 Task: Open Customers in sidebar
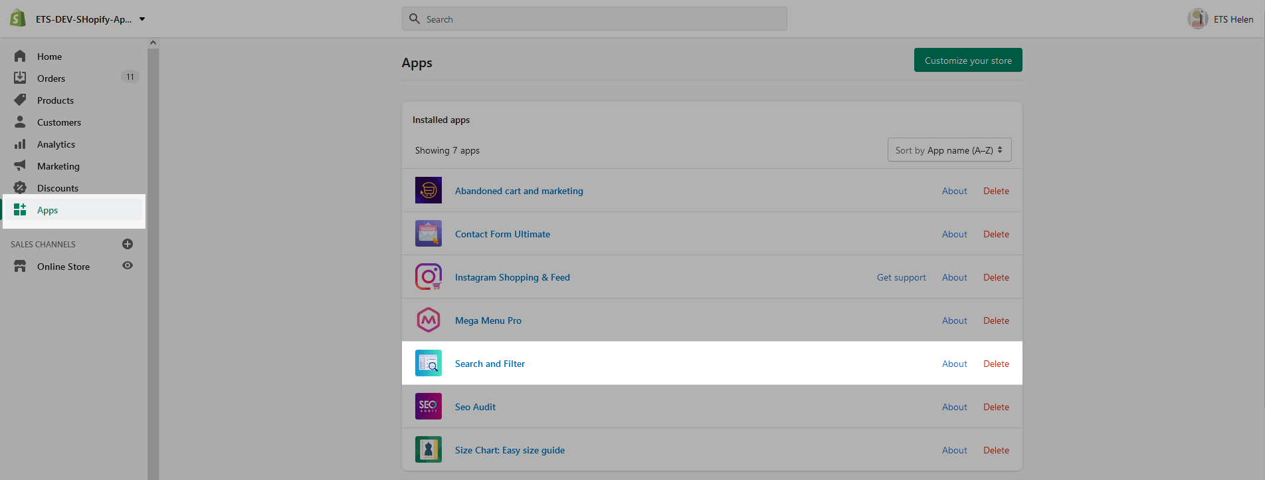point(59,122)
